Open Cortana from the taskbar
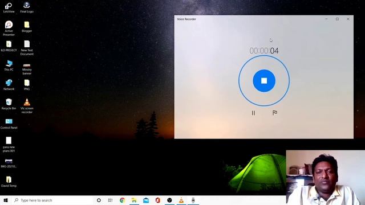Viewport: 365px width, 205px height. [x=99, y=200]
